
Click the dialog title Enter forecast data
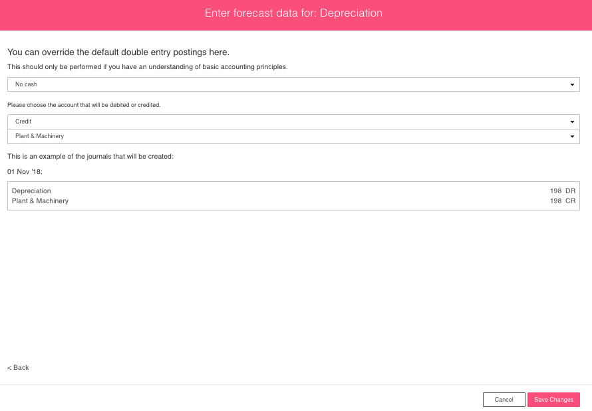coord(293,13)
